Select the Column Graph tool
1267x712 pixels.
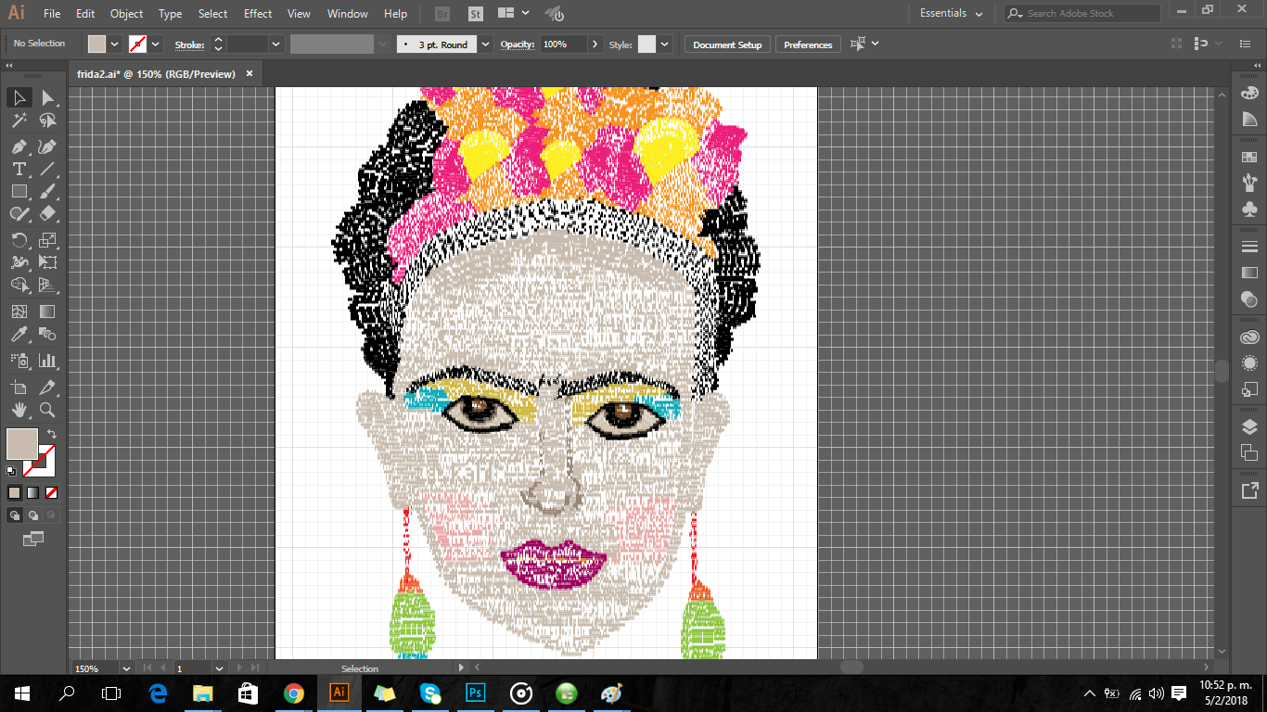coord(47,361)
